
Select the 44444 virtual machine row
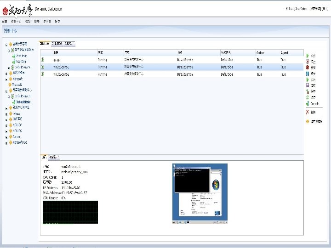171,60
